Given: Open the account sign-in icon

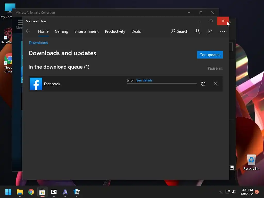Looking at the screenshot, I should tap(198, 31).
